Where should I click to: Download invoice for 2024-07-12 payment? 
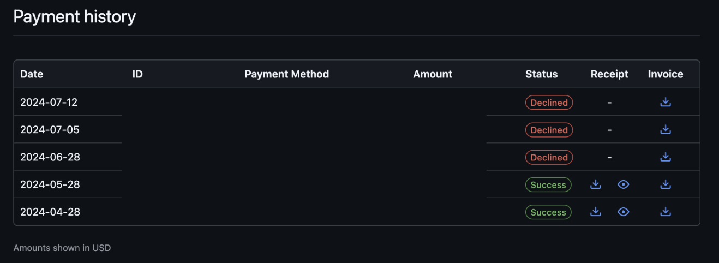(x=665, y=102)
